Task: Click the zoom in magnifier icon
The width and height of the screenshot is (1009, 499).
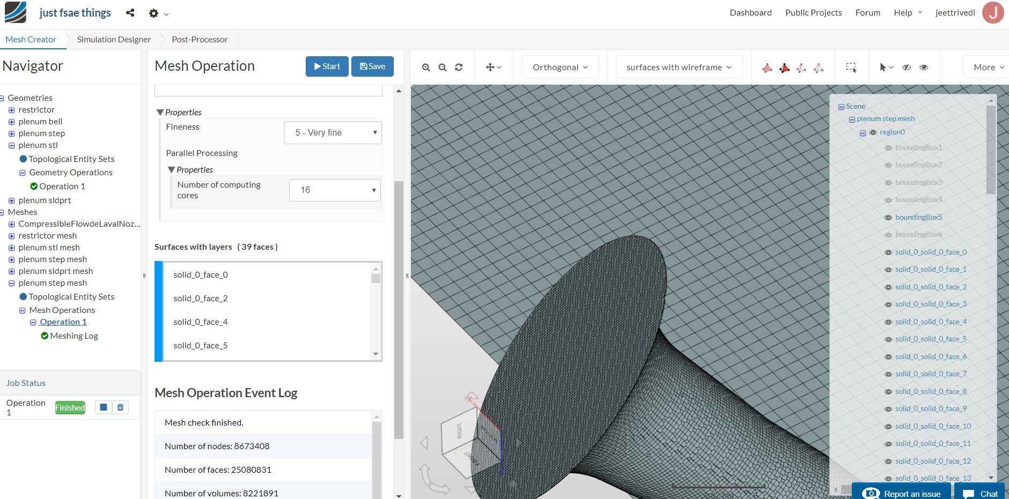Action: pos(426,68)
